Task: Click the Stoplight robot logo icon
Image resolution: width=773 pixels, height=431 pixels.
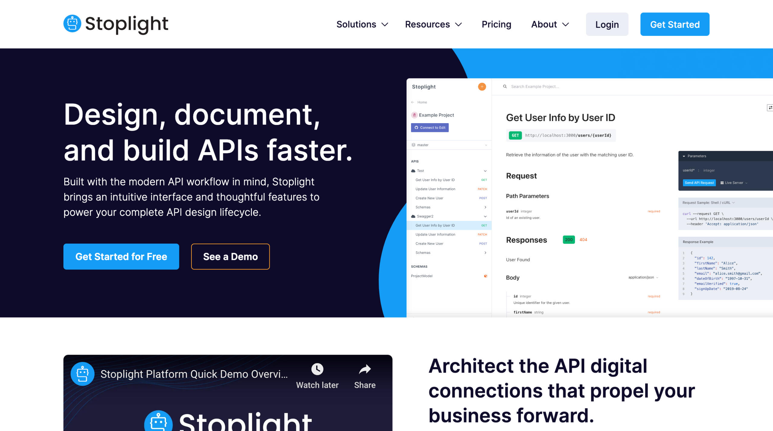Action: pyautogui.click(x=72, y=24)
